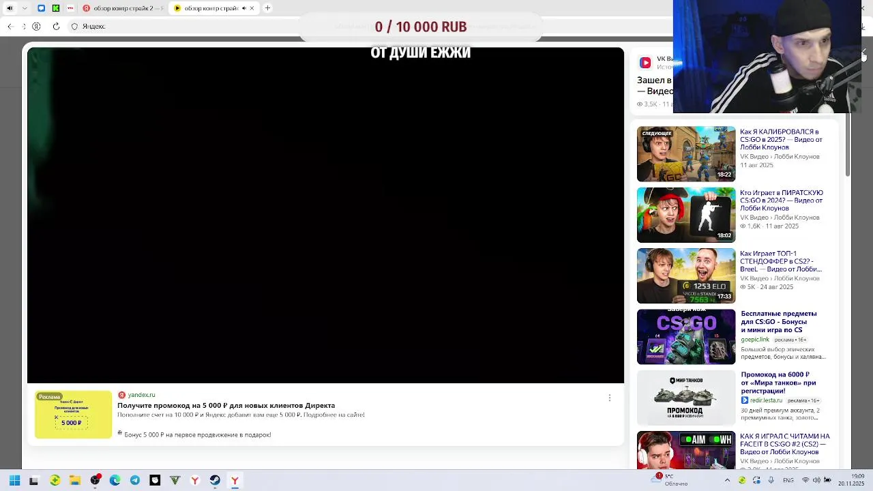Click the sync tray icon
The image size is (873, 491).
click(757, 481)
